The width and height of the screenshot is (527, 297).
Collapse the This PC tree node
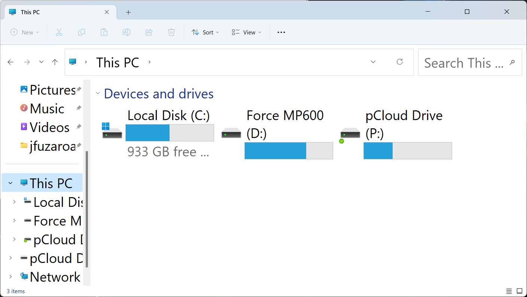pyautogui.click(x=10, y=183)
